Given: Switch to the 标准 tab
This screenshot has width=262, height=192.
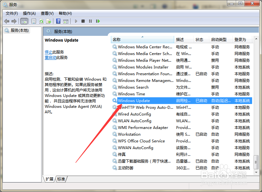Looking at the screenshot, I should (x=61, y=179).
